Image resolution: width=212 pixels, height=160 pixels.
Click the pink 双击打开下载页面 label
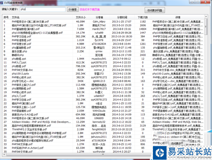pos(89,10)
